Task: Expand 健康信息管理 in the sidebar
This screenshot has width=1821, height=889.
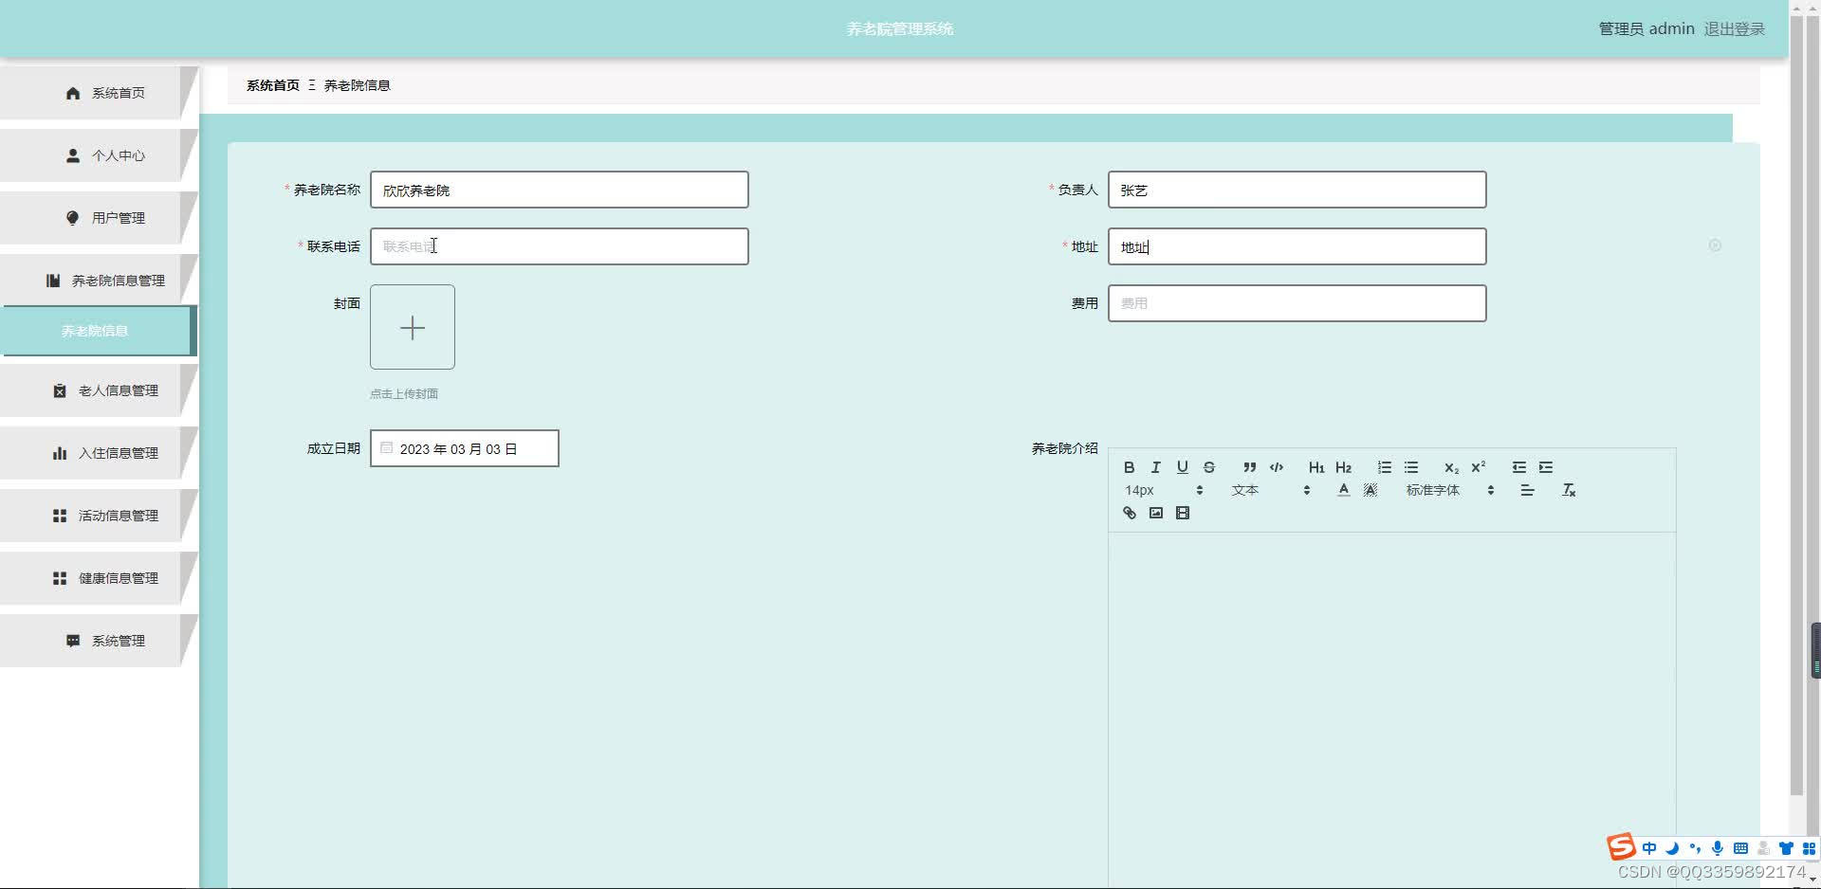Action: tap(99, 578)
